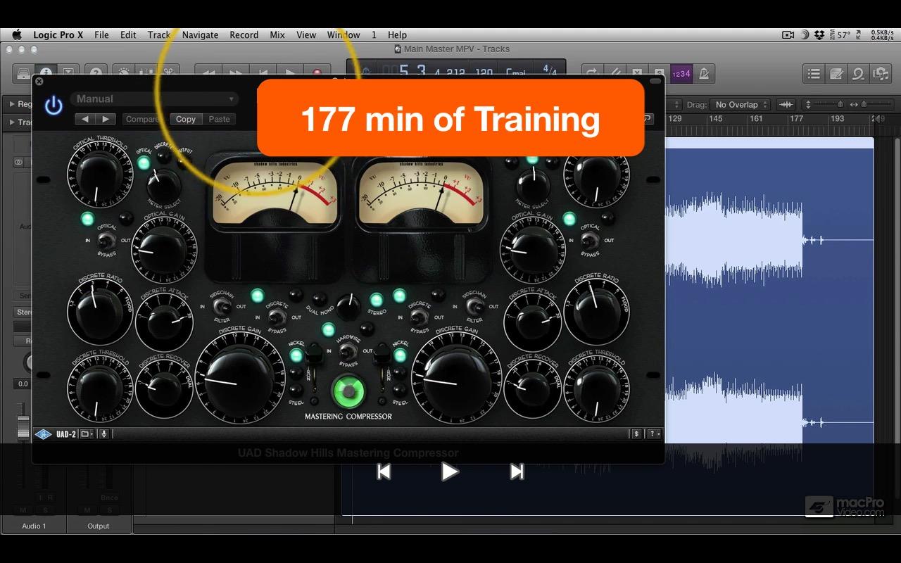Viewport: 901px width, 563px height.
Task: Open the Apple menu
Action: 17,34
